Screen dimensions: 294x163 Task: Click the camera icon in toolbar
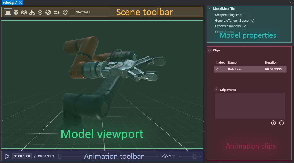[56, 12]
